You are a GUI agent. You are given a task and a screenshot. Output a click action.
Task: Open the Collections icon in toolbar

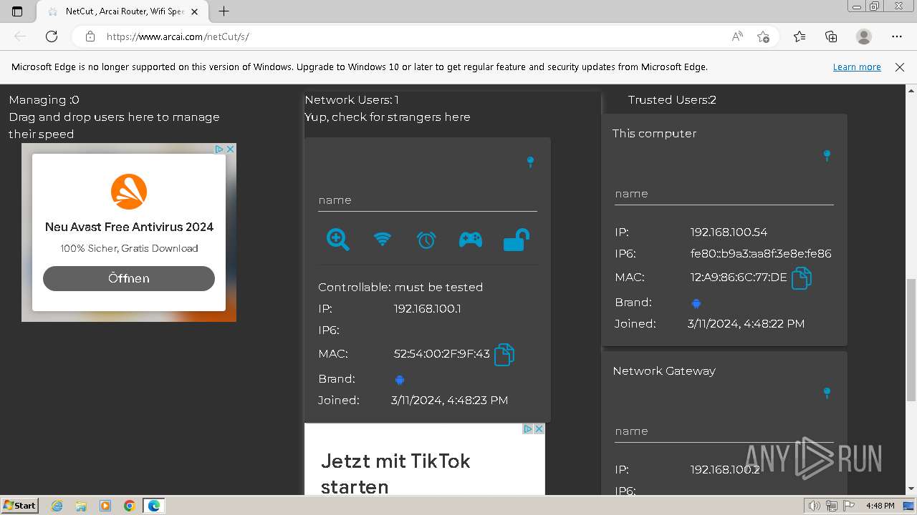(x=831, y=36)
